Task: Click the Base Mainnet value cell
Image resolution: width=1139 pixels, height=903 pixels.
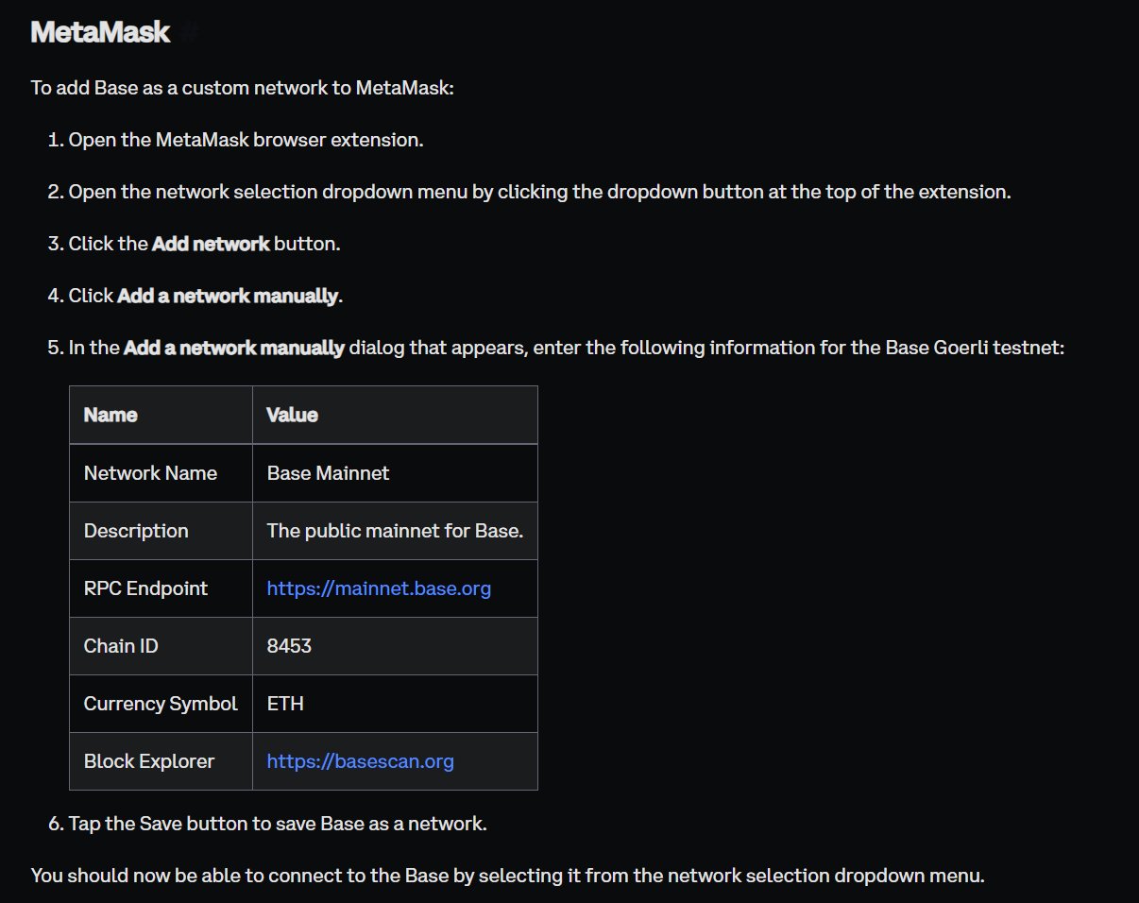Action: coord(395,473)
